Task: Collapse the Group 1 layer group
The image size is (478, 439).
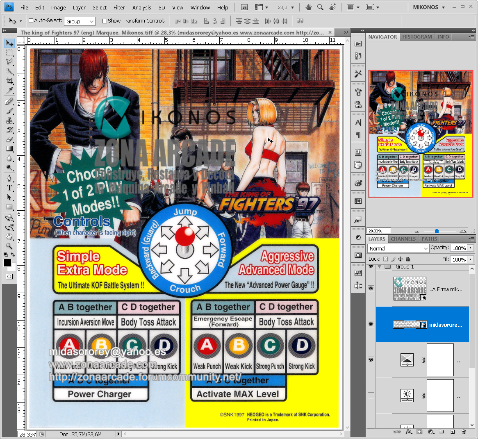Action: coord(380,267)
